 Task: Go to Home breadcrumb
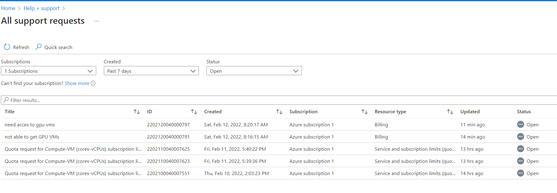coord(8,8)
